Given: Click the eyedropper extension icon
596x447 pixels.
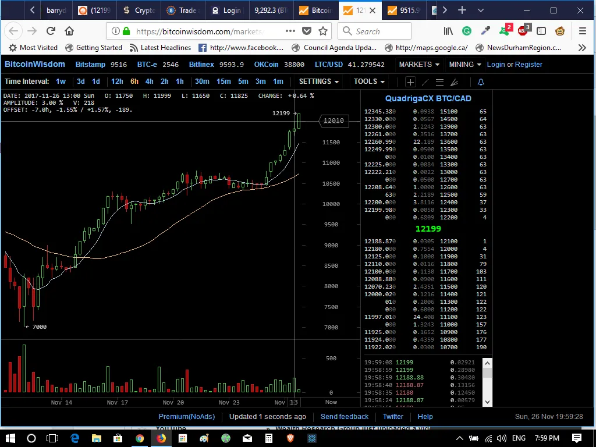Looking at the screenshot, I should click(x=485, y=31).
